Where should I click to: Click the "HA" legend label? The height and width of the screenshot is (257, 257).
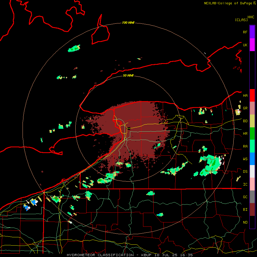[245, 95]
